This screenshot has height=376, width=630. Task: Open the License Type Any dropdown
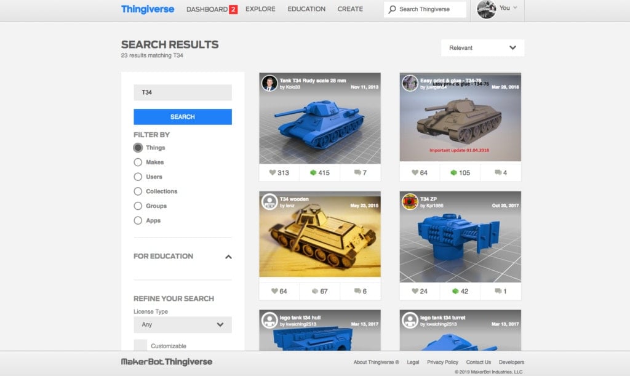pyautogui.click(x=183, y=324)
